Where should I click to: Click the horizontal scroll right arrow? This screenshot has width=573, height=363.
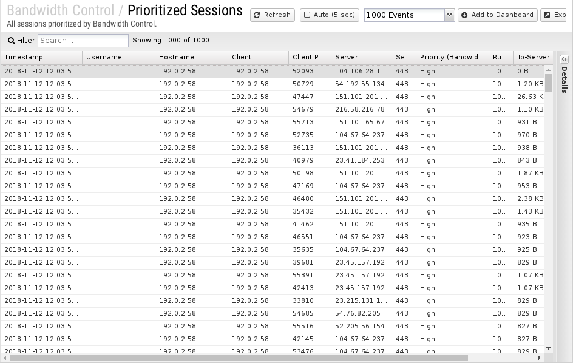tap(540, 358)
